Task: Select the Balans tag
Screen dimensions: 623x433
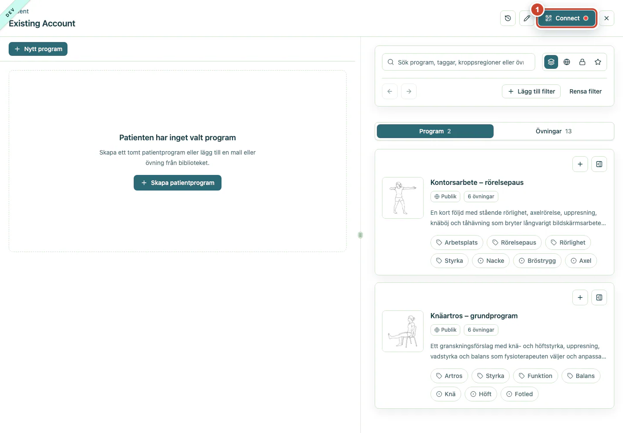Action: pos(581,376)
